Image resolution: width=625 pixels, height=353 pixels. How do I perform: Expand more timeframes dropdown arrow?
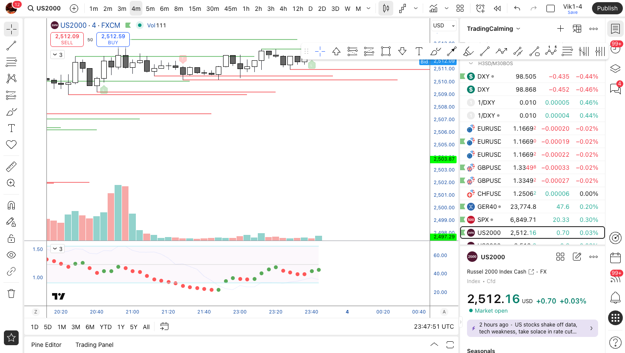pos(368,8)
